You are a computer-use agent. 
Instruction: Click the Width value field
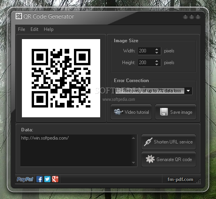(146, 51)
